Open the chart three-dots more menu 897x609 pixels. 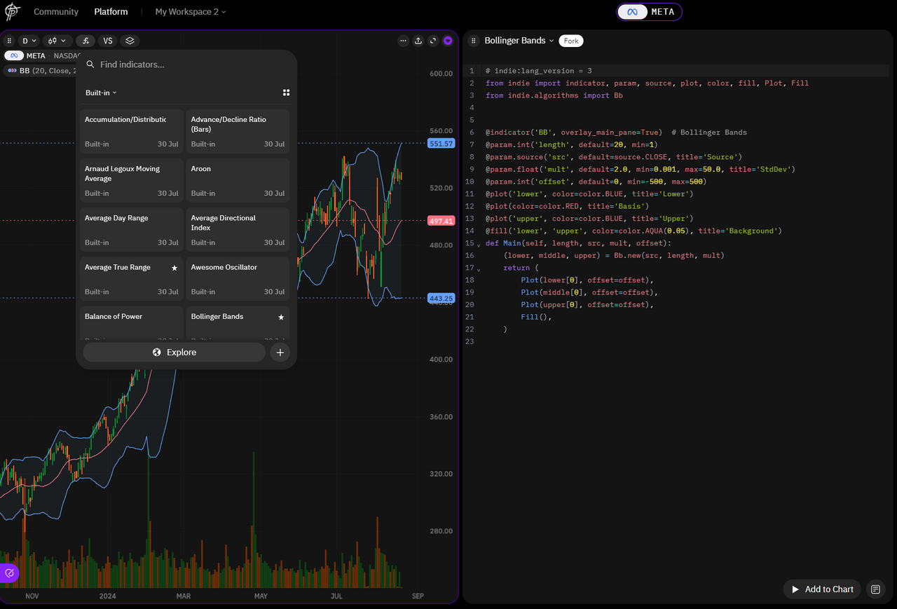(403, 41)
